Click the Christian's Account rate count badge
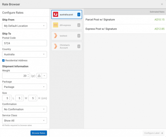Viewport: 166px width, 137px height. (x=79, y=46)
